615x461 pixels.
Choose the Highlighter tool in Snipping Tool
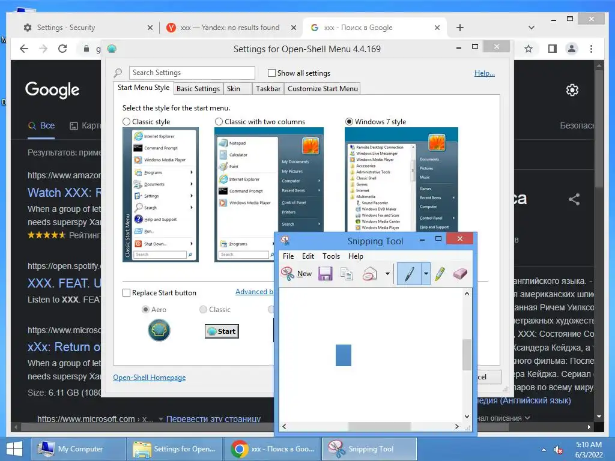[440, 274]
